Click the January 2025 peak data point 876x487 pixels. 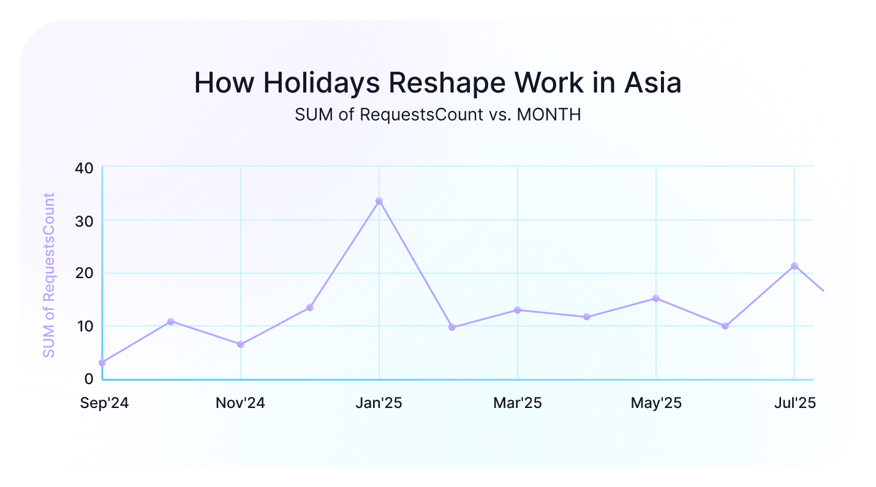pos(379,200)
